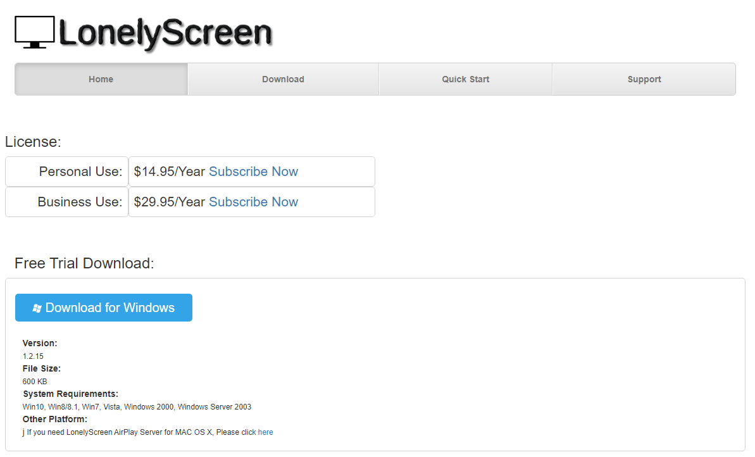Click the 'File Size:' label
The image size is (755, 457).
(41, 368)
